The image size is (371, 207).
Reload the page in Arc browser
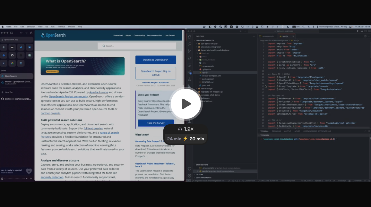click(x=31, y=33)
